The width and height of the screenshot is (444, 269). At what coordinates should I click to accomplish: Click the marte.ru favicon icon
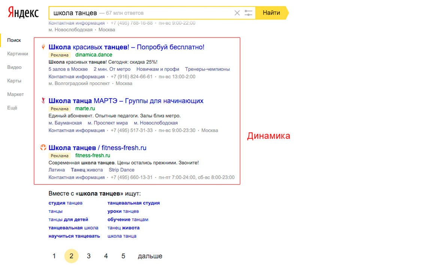(x=43, y=101)
